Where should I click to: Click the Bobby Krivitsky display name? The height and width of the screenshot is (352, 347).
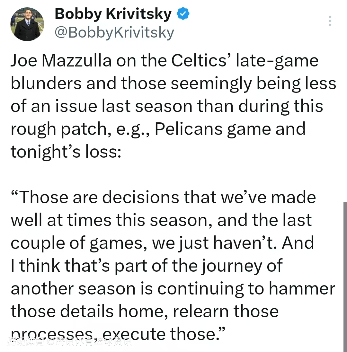coord(113,14)
